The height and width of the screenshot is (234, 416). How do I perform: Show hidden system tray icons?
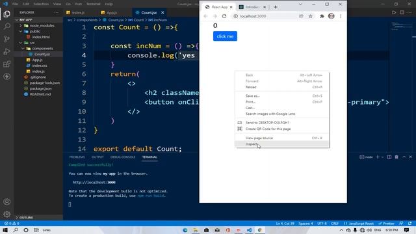click(341, 230)
